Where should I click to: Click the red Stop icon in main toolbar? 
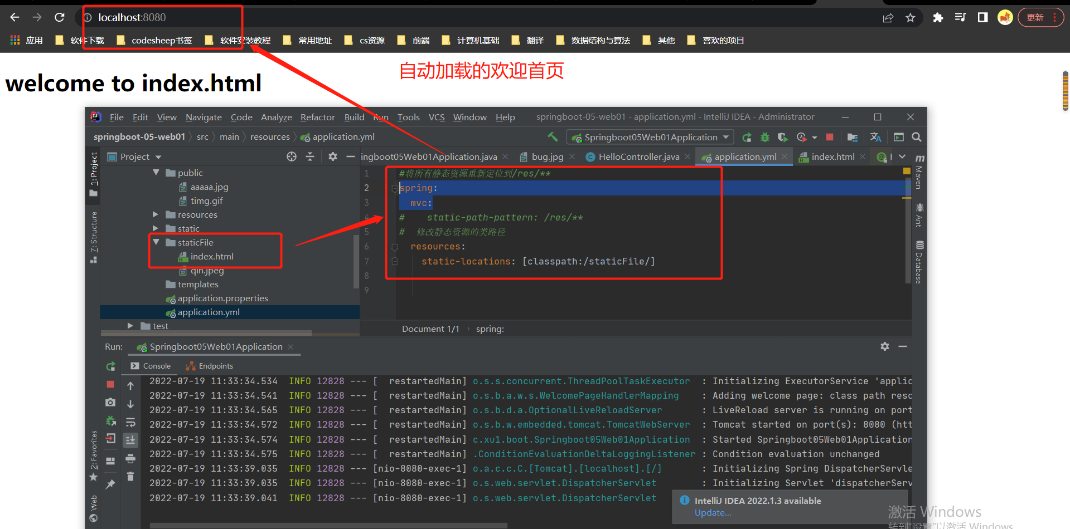(830, 137)
